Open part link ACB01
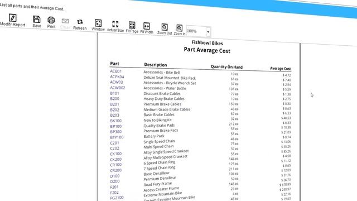 115,71
